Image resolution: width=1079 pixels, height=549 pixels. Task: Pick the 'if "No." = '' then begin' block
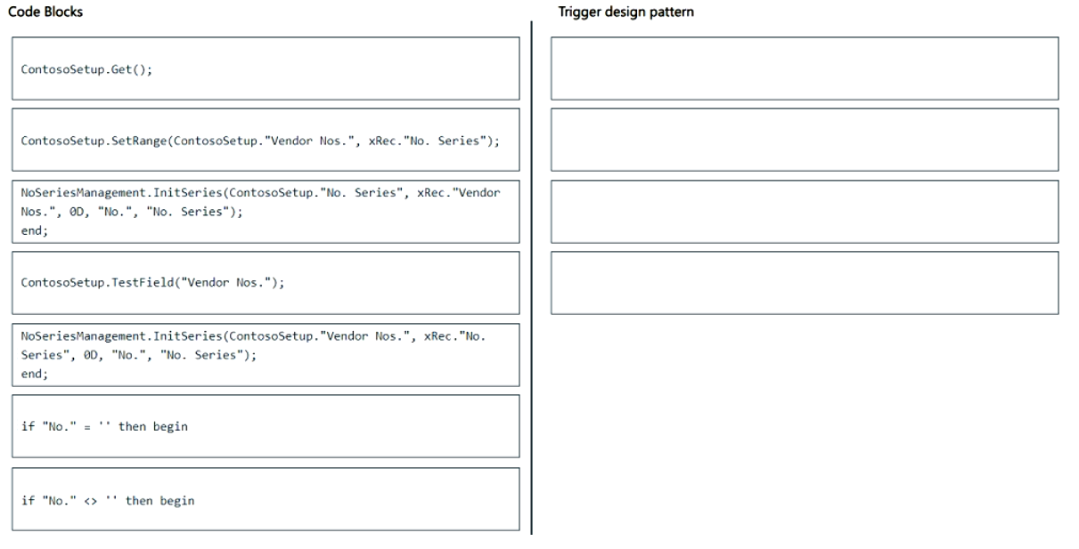(x=265, y=426)
